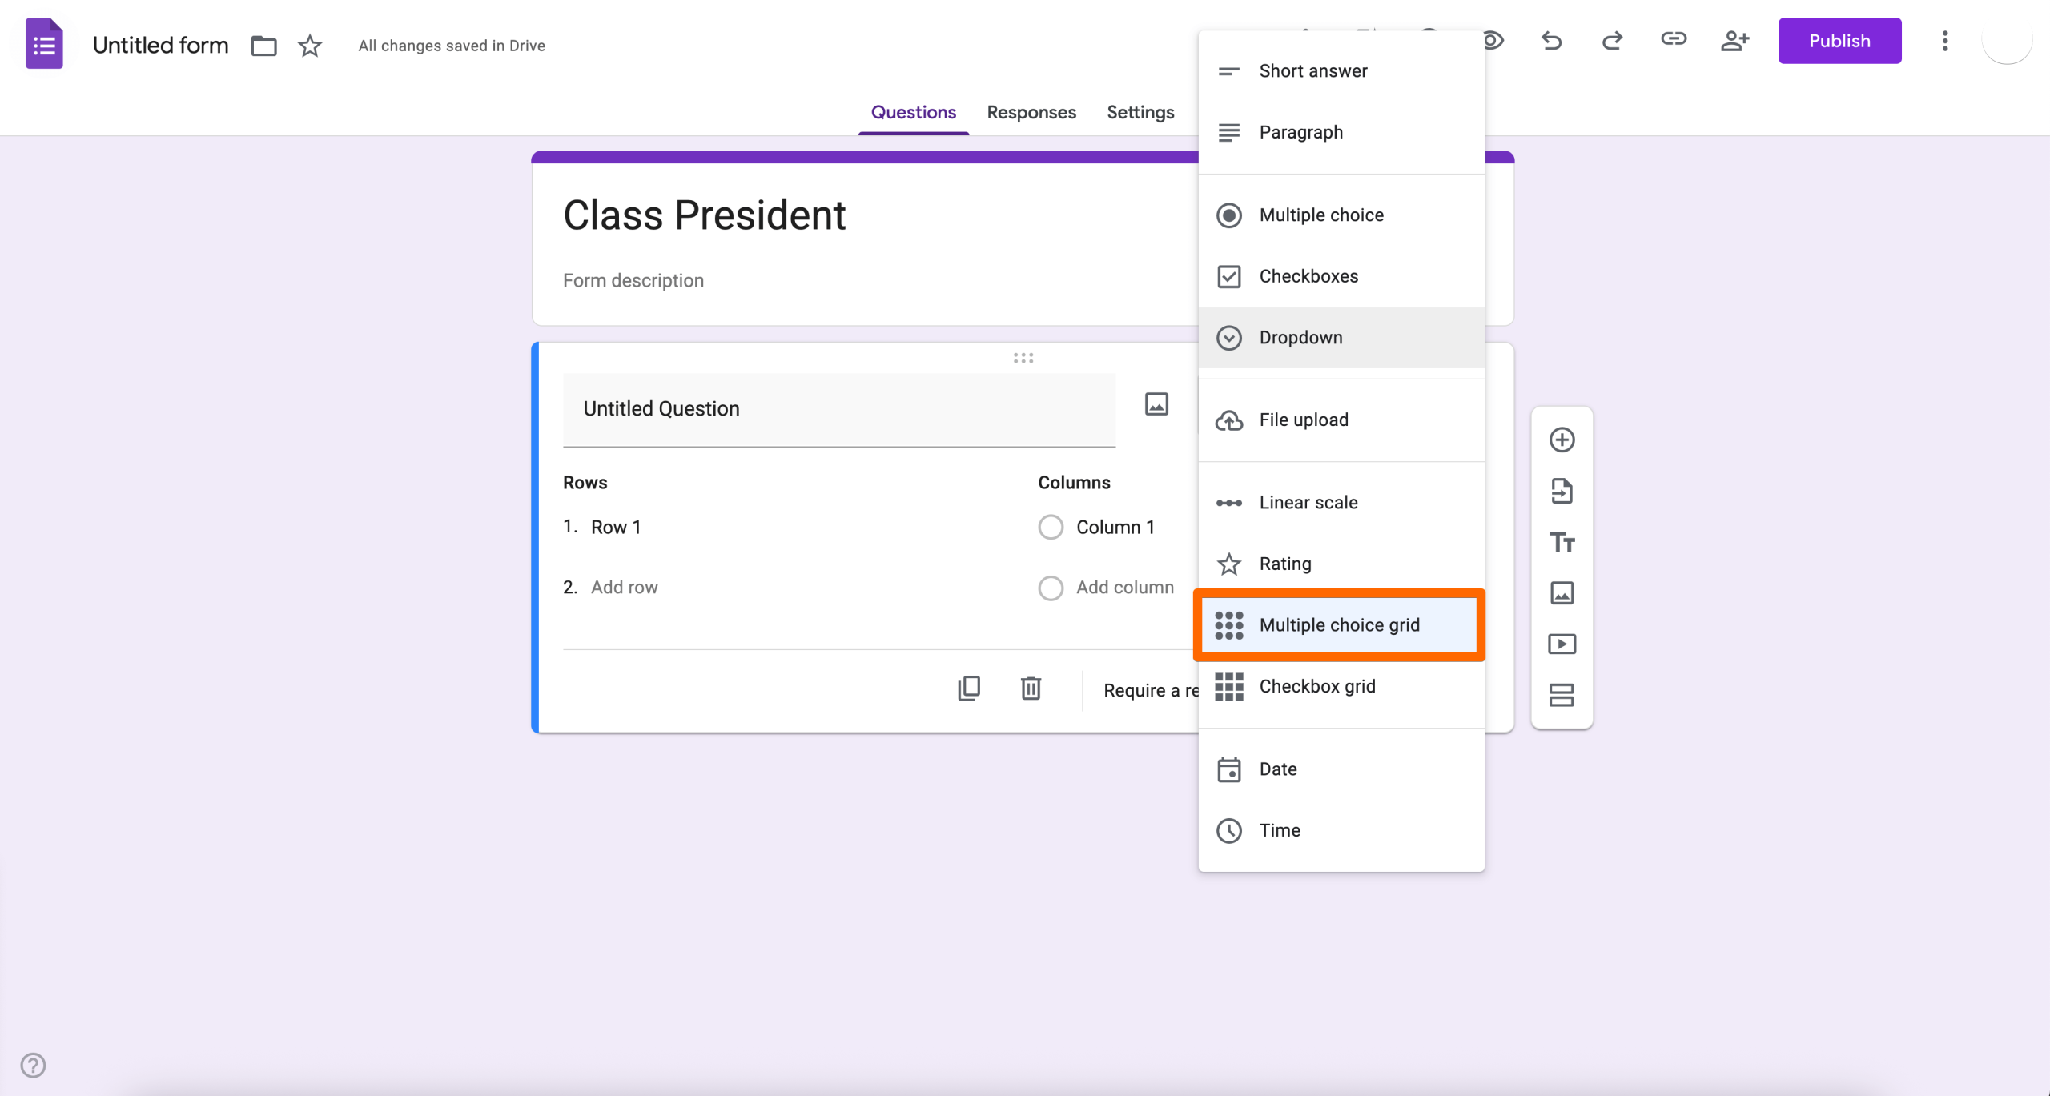Choose Dropdown from the question type list
Screen dimensions: 2050x1096
1300,337
